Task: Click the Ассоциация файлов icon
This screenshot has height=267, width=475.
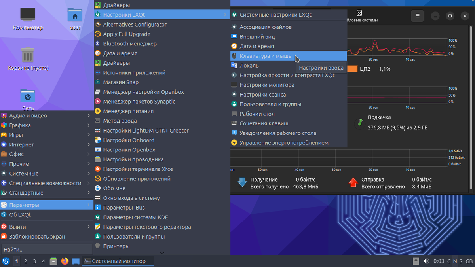Action: (x=234, y=27)
